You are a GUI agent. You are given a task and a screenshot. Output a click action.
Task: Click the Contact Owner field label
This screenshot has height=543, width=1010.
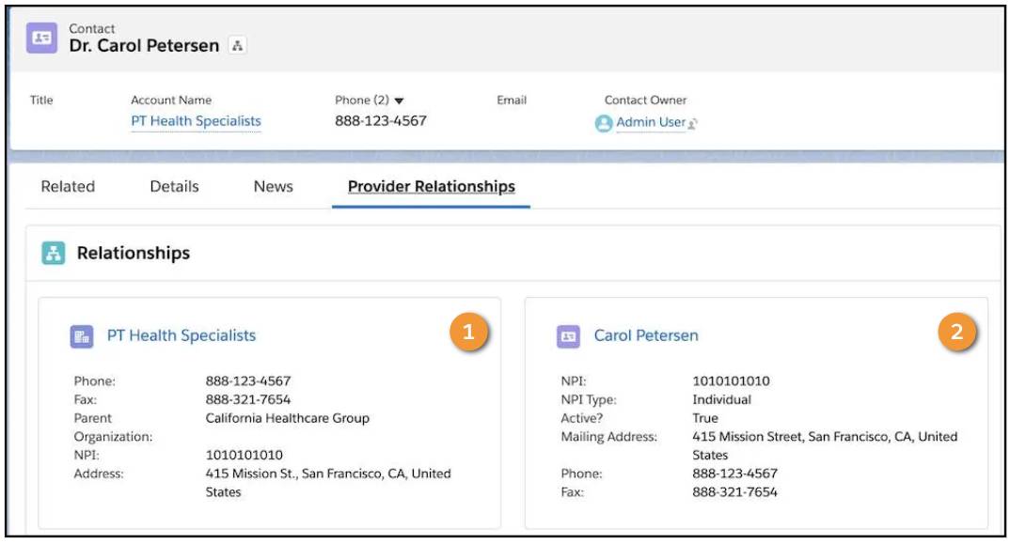[645, 101]
